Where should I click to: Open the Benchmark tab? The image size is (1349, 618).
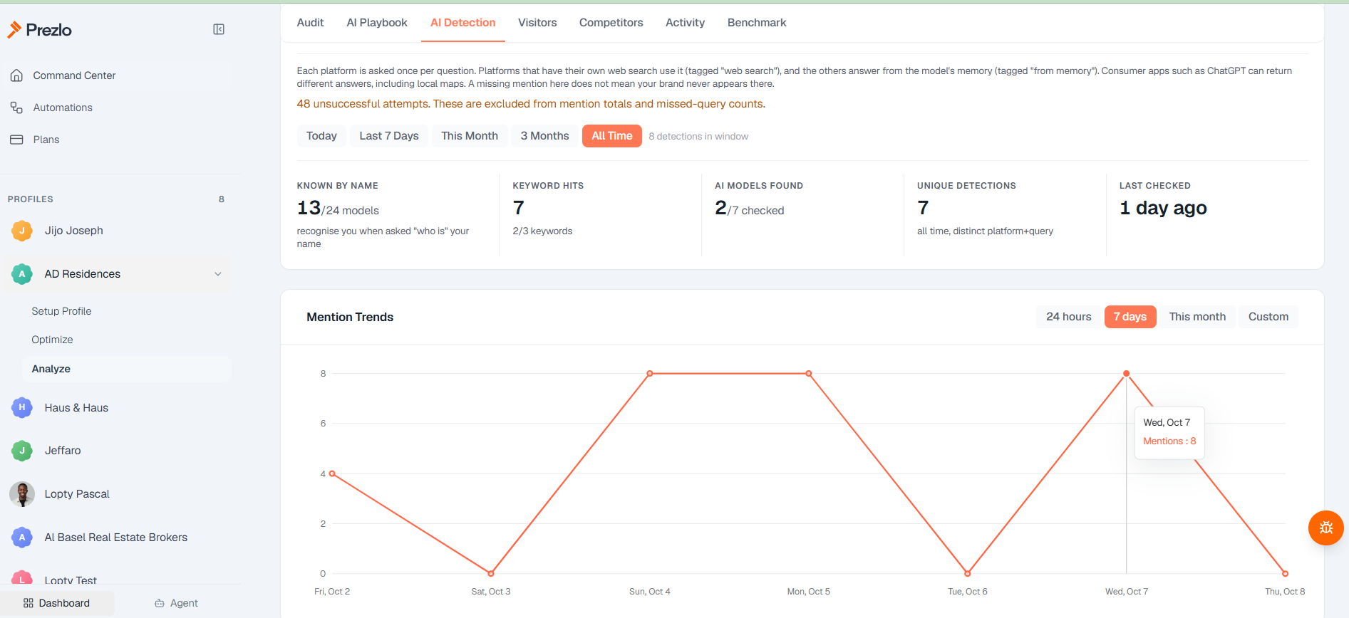[757, 23]
